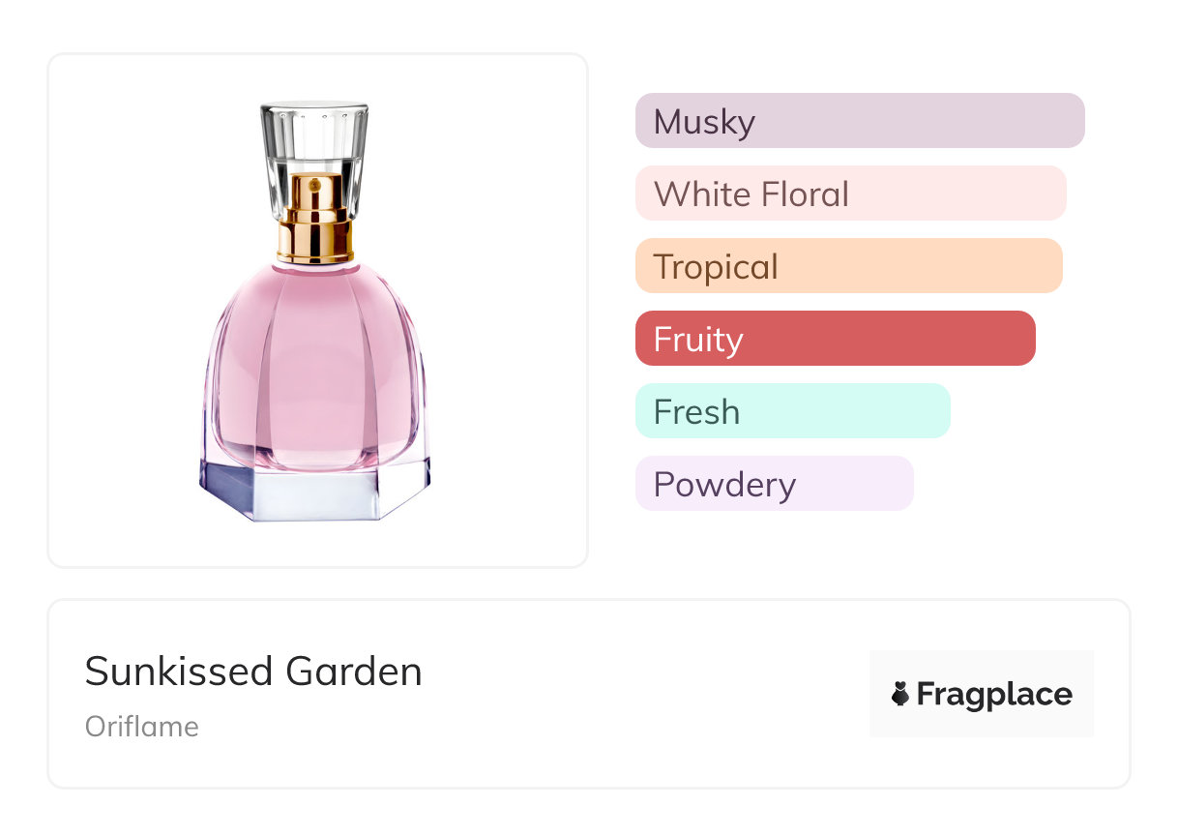
Task: Click the pink perfume bottle body
Action: 314,368
